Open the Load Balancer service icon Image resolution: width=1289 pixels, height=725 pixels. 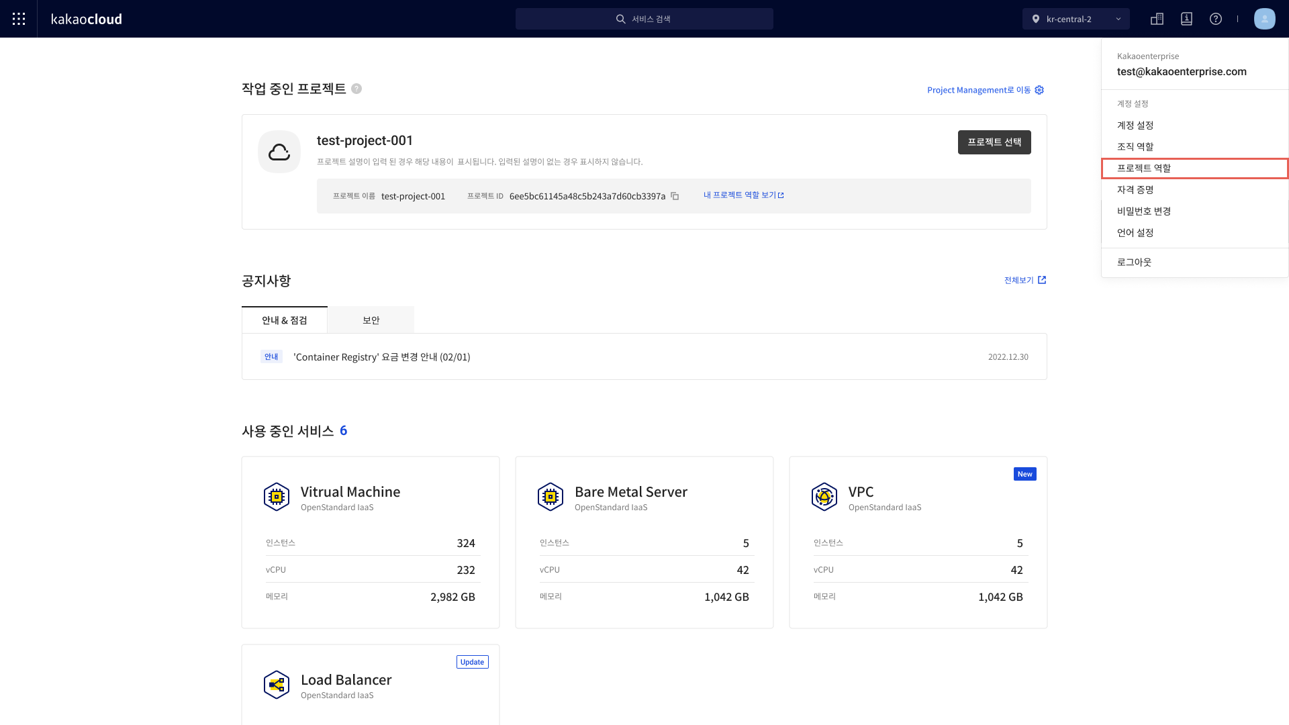(277, 685)
